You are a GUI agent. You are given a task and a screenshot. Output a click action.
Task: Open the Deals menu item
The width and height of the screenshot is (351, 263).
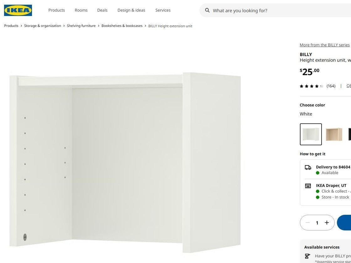(102, 10)
